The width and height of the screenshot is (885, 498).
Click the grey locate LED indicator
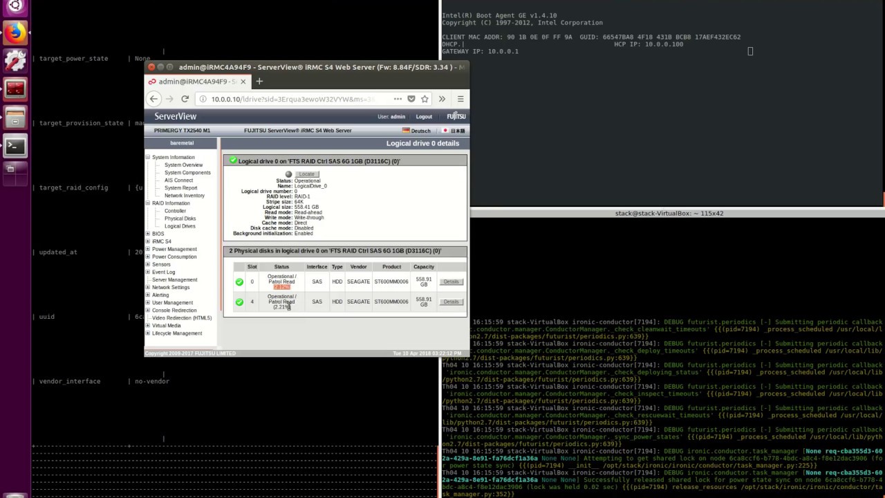click(288, 174)
